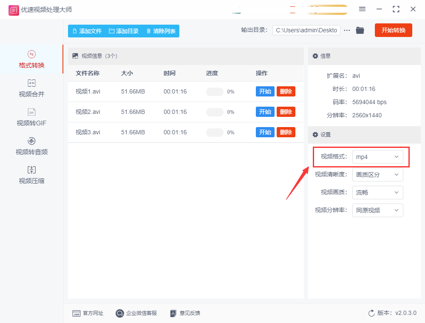Screen dimensions: 425x323
Task: Click the output directory path field
Action: pos(306,30)
